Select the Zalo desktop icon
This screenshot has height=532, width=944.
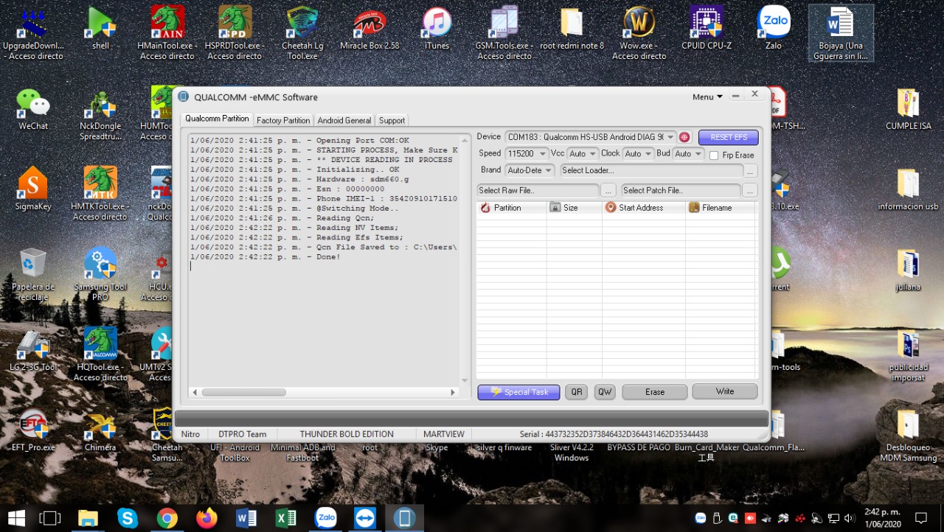click(x=774, y=29)
